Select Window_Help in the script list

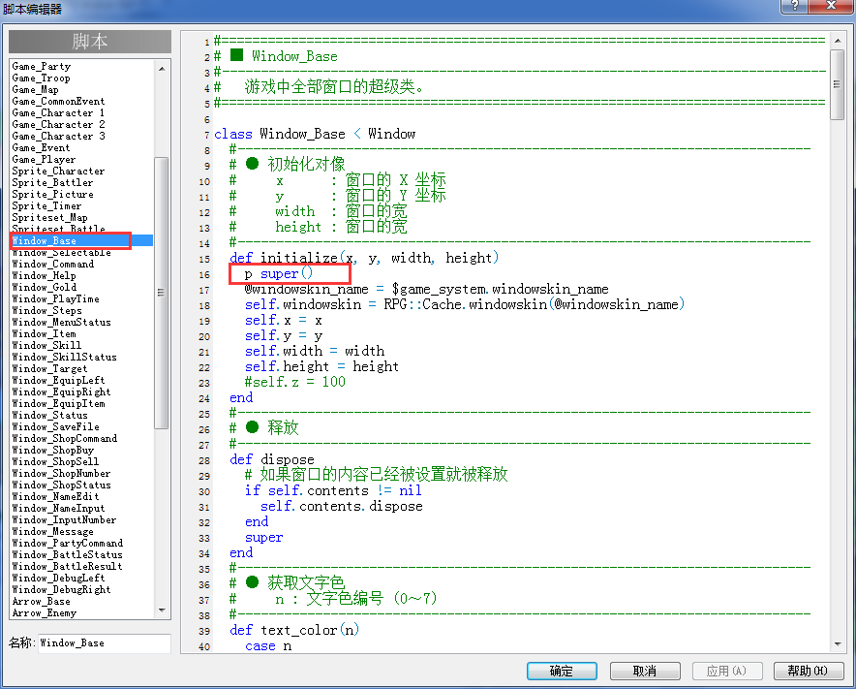(x=45, y=275)
